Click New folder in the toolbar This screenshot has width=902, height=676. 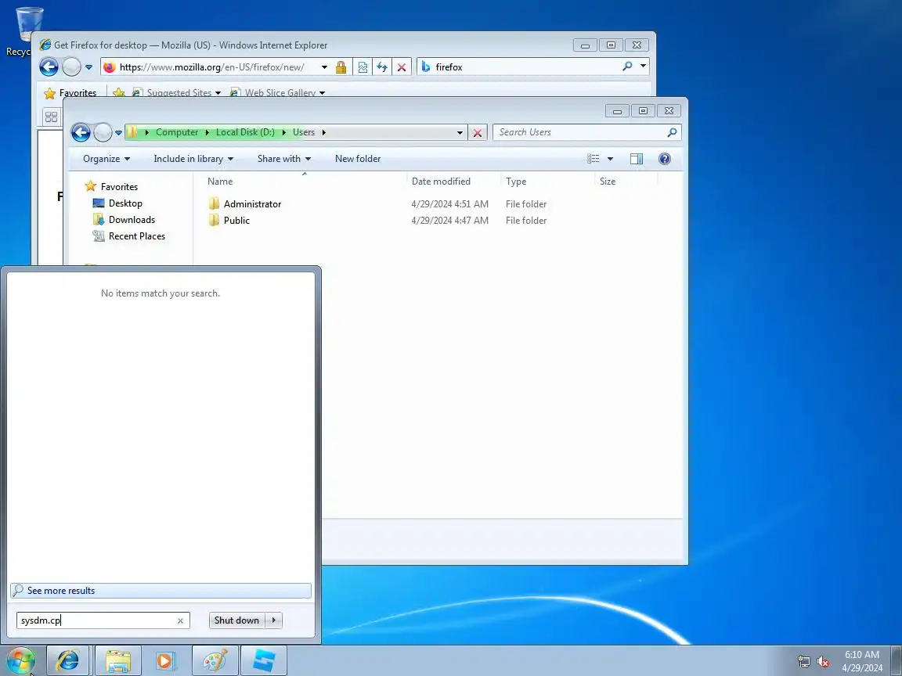(358, 159)
